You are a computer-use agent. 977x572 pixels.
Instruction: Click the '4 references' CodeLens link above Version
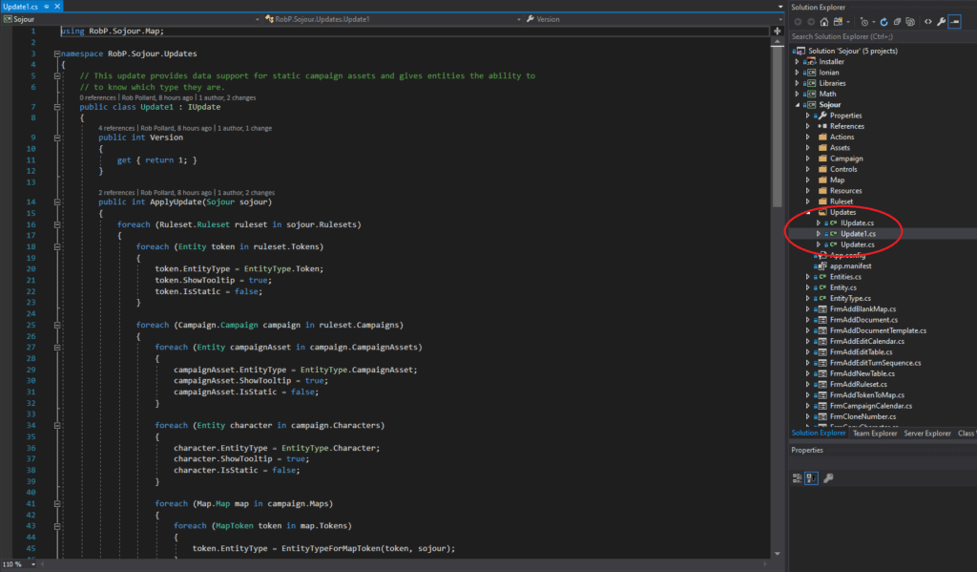pyautogui.click(x=116, y=127)
